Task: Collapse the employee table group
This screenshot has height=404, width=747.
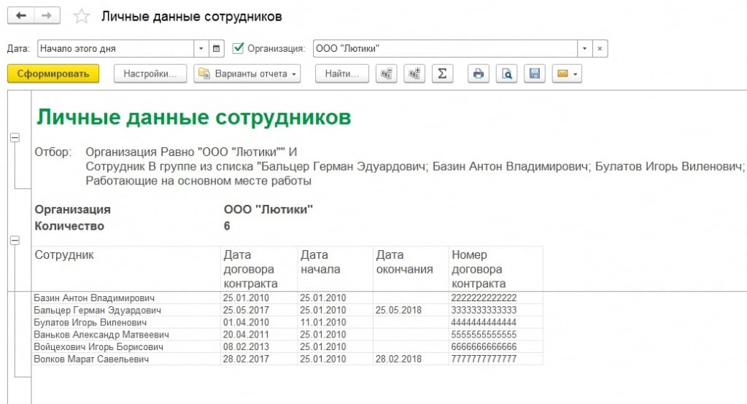Action: tap(15, 240)
